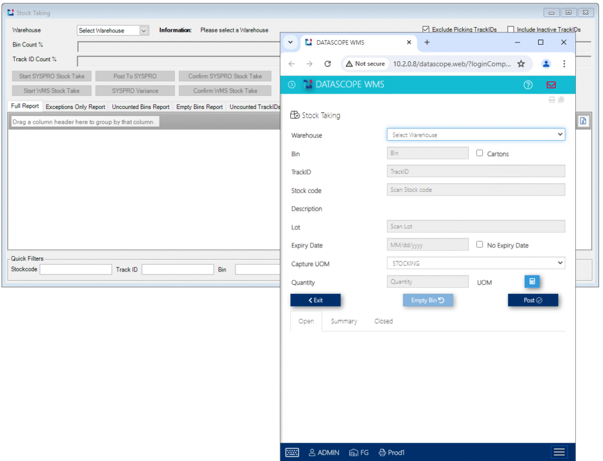603x461 pixels.
Task: Open the web Warehouse dropdown
Action: [x=475, y=135]
